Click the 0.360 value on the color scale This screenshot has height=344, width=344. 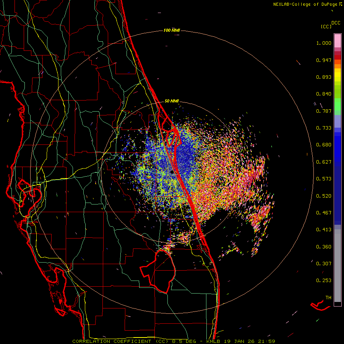pos(324,247)
